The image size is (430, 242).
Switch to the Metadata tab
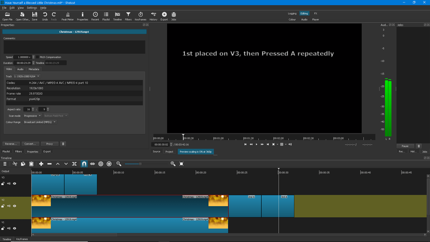(34, 69)
